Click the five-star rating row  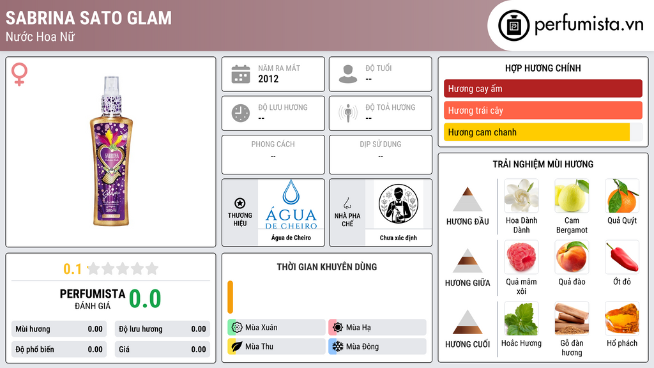tap(123, 268)
